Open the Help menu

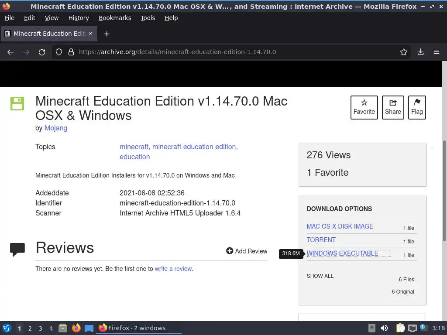click(x=171, y=18)
